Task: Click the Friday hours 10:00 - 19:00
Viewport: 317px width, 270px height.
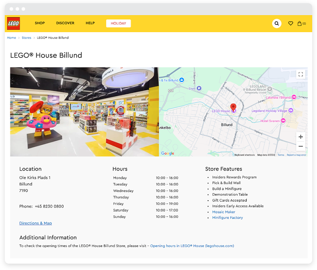Action: 167,204
